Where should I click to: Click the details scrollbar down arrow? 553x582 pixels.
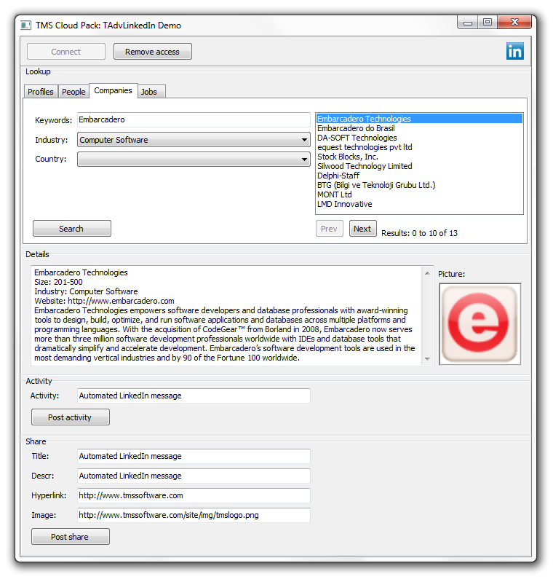pos(427,358)
